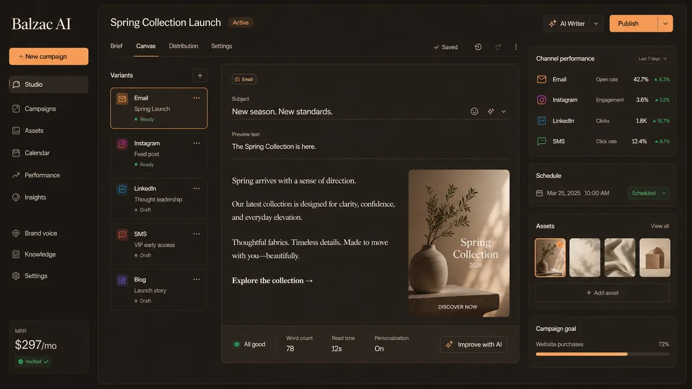Click the subject AI sparkle icon
Screen dimensions: 692x389
[x=491, y=112]
